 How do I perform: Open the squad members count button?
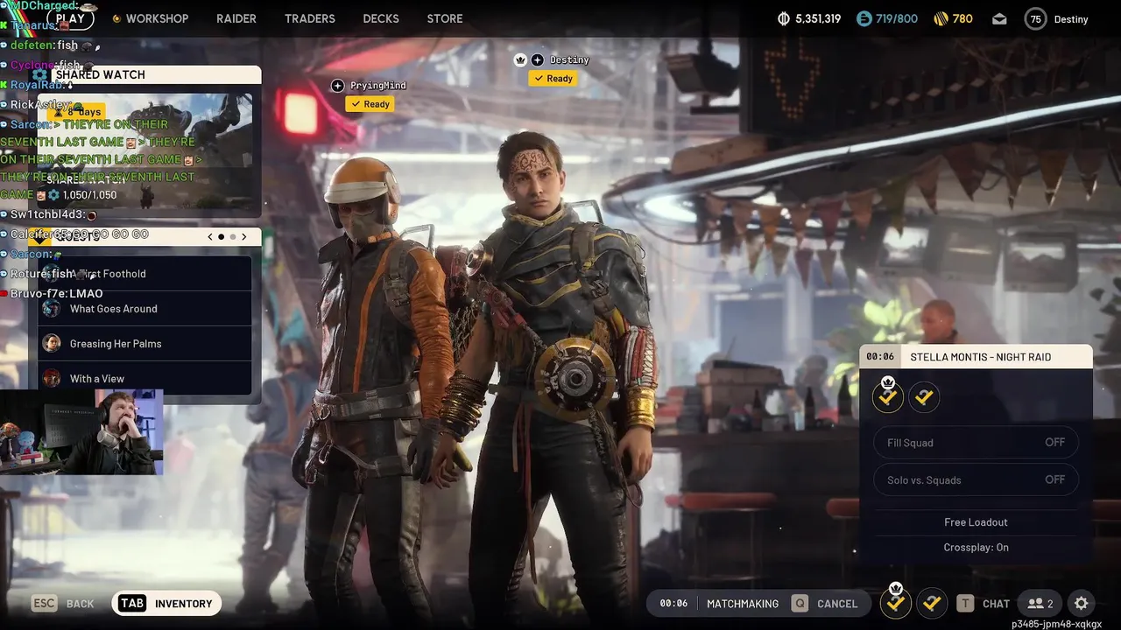[1040, 603]
